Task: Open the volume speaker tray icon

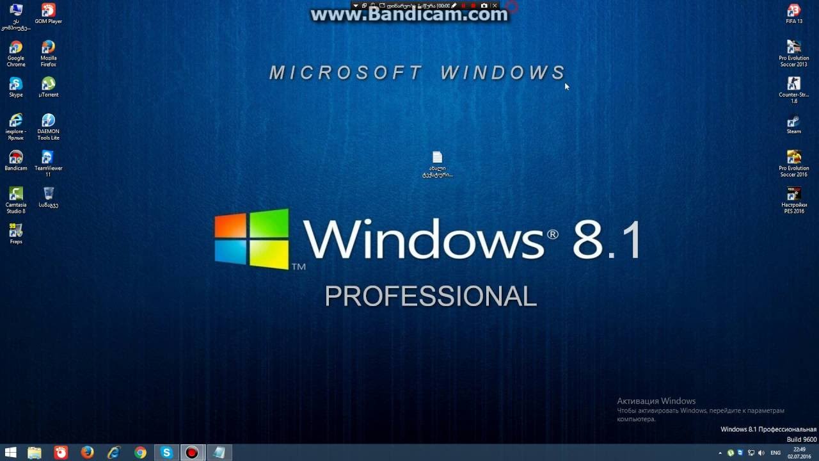Action: click(761, 453)
